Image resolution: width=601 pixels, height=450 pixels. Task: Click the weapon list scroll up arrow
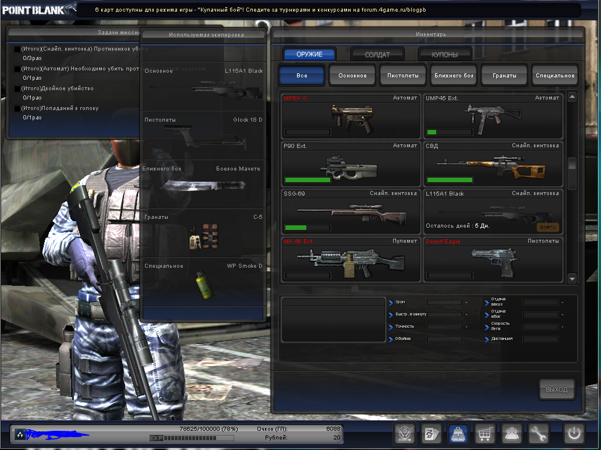coord(572,97)
